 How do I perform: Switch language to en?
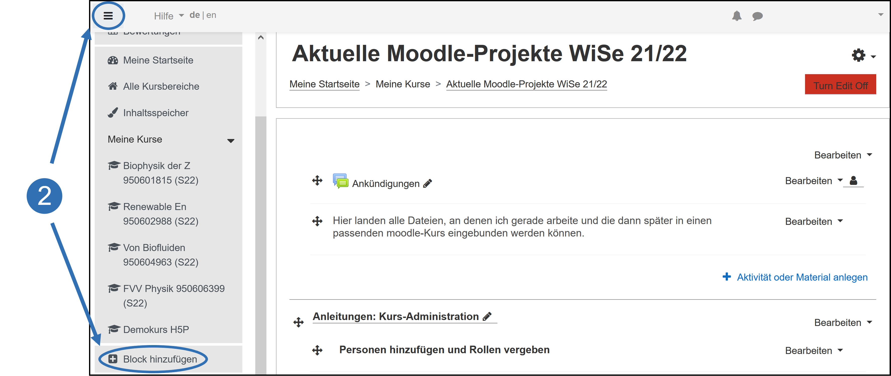tap(211, 15)
